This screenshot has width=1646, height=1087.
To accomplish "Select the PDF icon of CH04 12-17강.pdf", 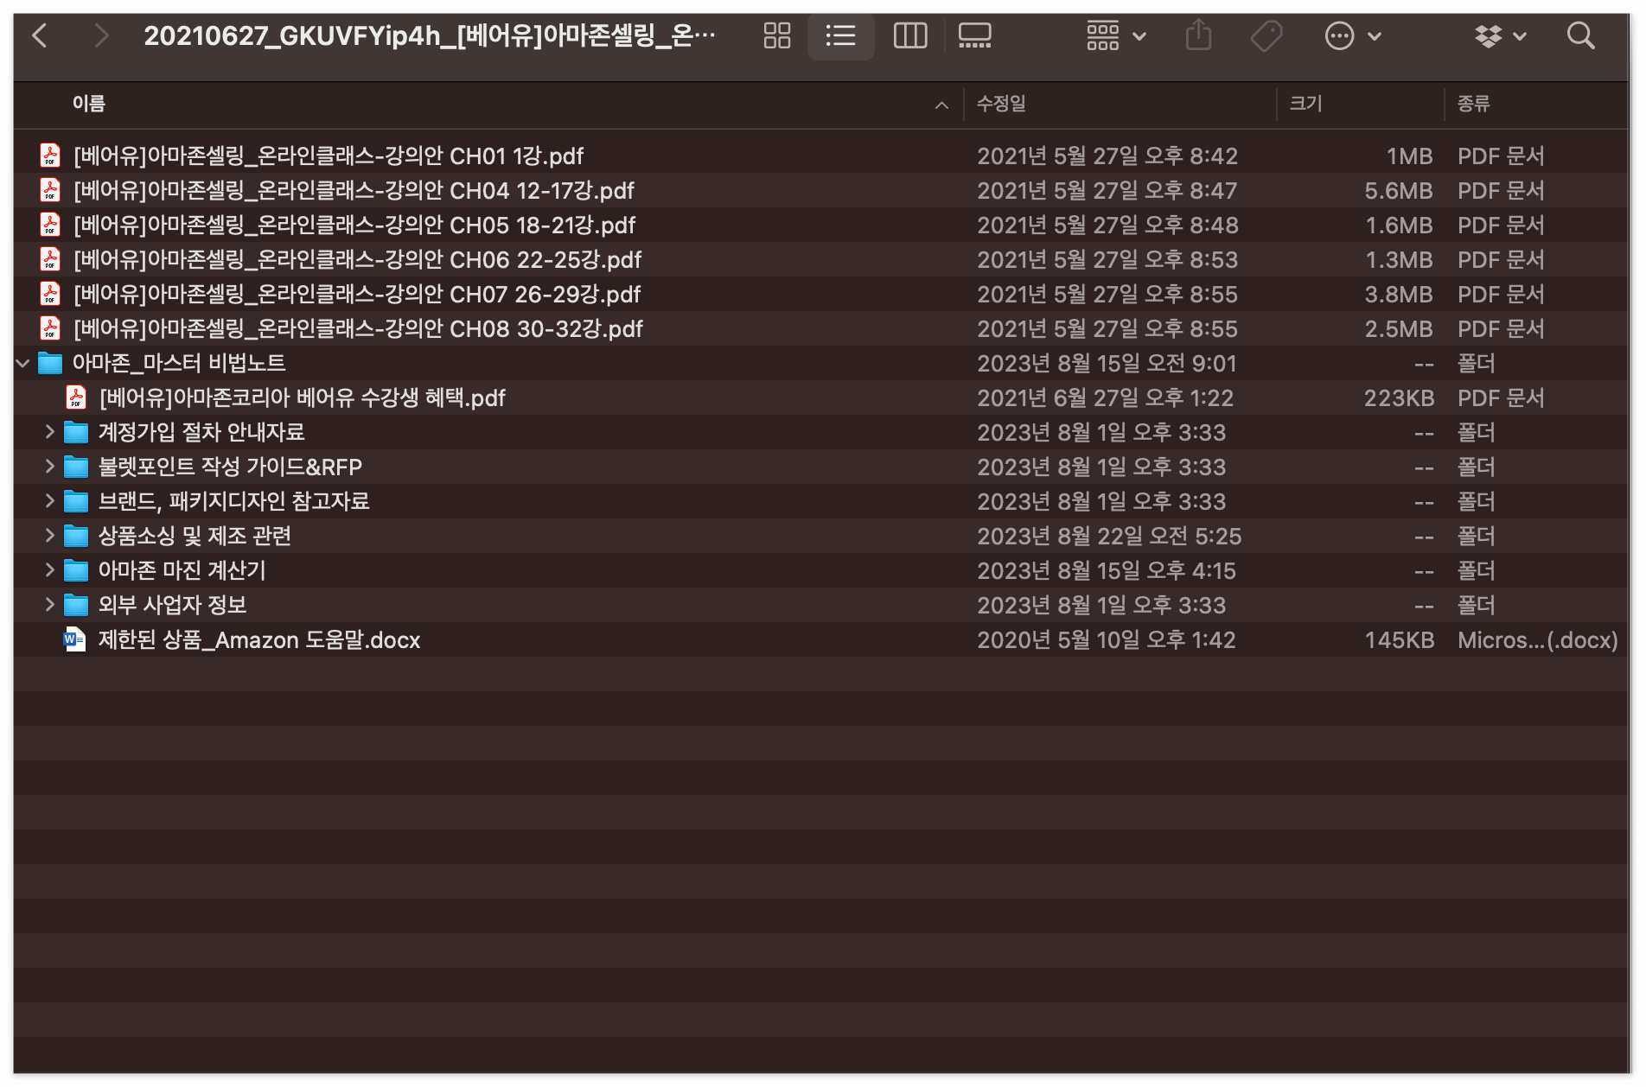I will click(x=50, y=190).
